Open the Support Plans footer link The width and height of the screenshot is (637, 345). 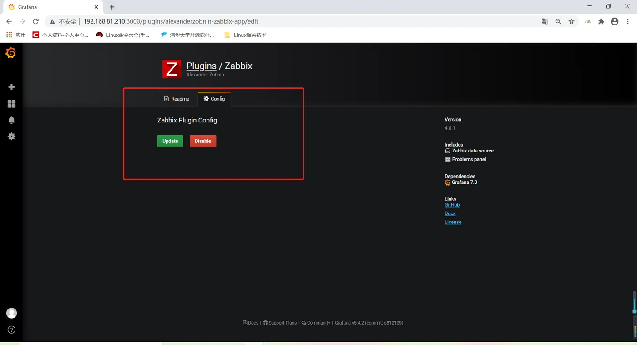pos(280,323)
